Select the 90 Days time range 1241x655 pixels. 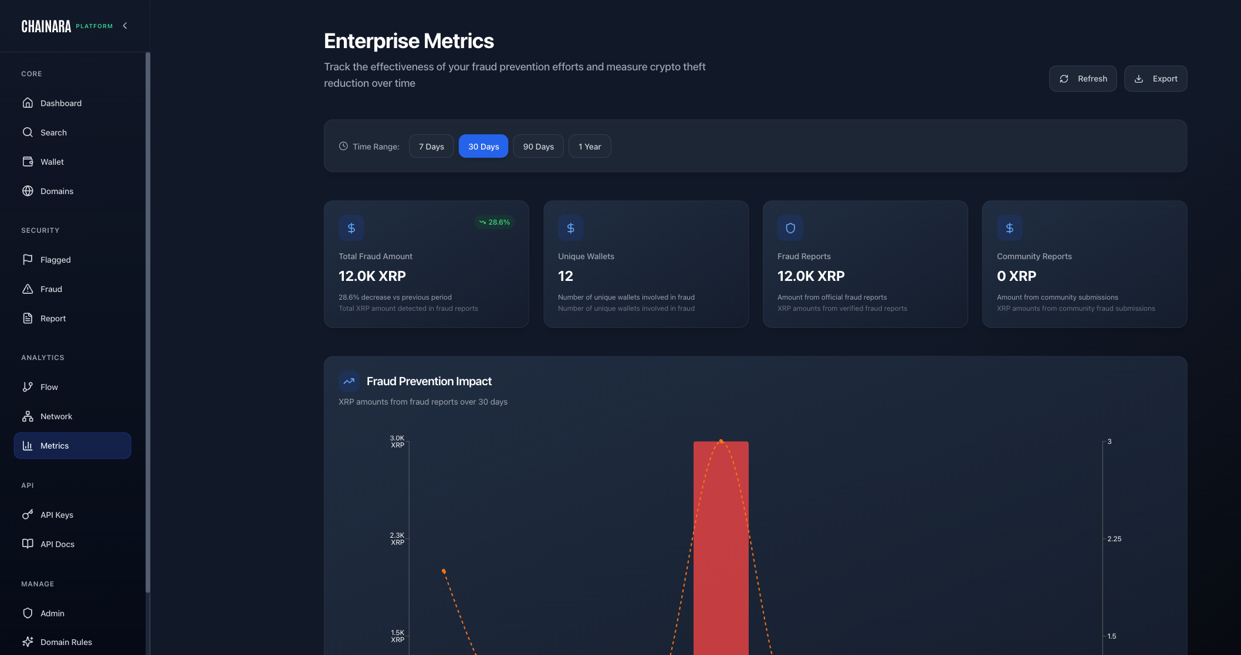click(x=539, y=146)
